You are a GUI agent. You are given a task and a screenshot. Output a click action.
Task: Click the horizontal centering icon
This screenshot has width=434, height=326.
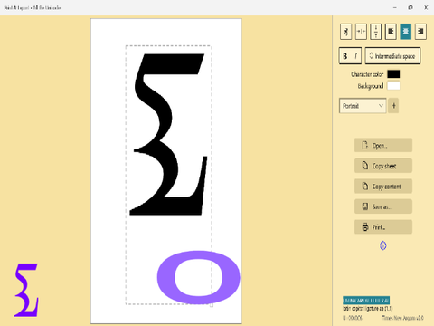(361, 32)
